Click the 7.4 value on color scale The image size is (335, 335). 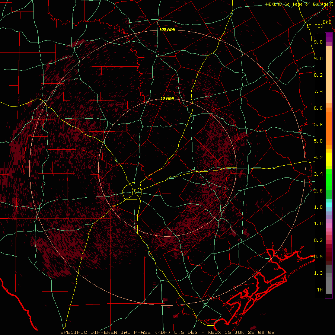pos(318,92)
